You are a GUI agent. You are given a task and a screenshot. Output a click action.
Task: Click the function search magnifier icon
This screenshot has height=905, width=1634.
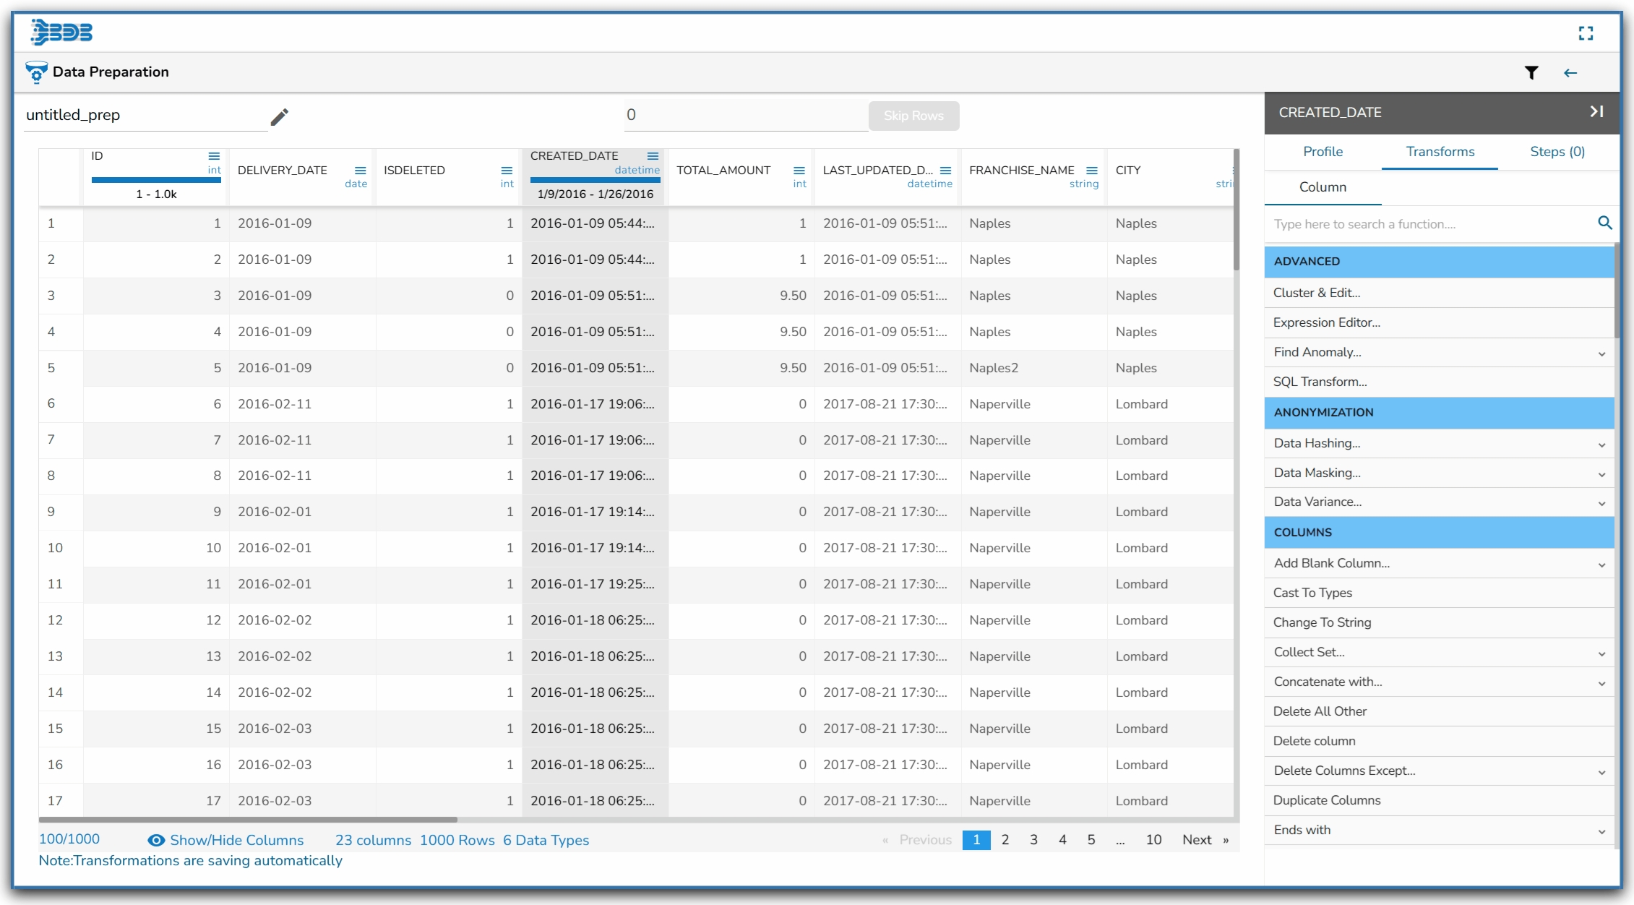[x=1604, y=223]
